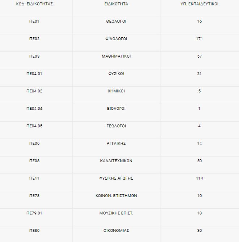Screen dimensions: 239x242
Task: Select the ΠΕ04.01 code cell
Action: (34, 74)
